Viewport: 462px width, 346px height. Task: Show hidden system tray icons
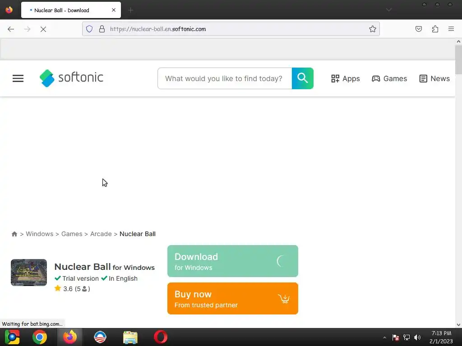coord(384,337)
